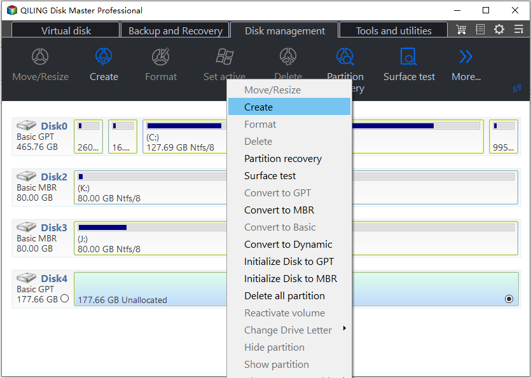Viewport: 531px width, 378px height.
Task: Choose Initialize Disk to GPT
Action: (x=289, y=261)
